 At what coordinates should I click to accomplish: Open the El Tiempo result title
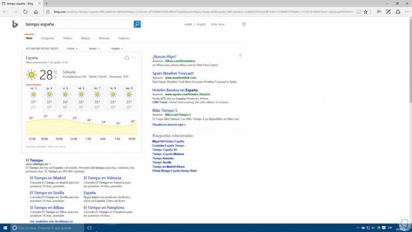pos(34,160)
